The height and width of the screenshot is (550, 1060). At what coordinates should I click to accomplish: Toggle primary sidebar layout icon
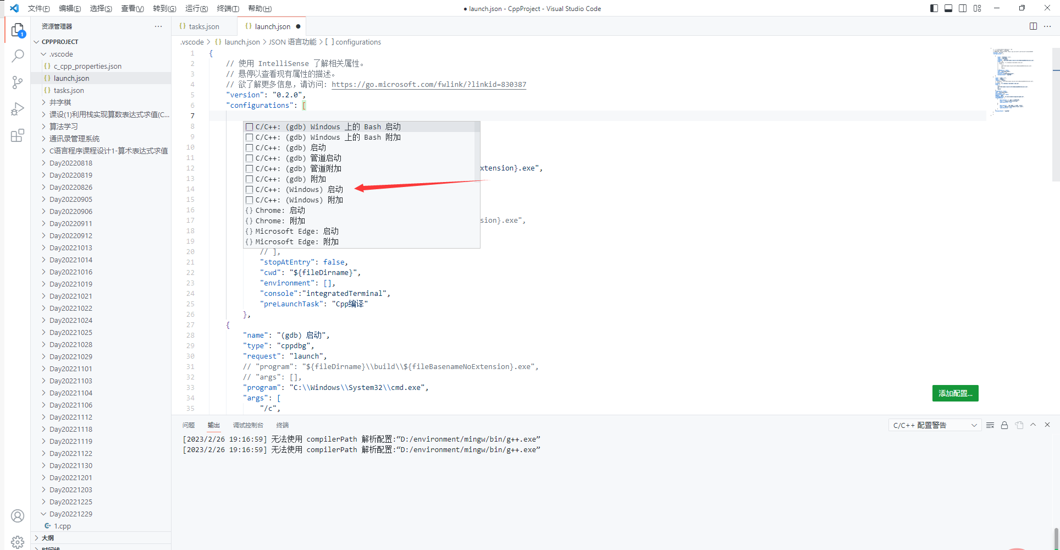tap(934, 8)
